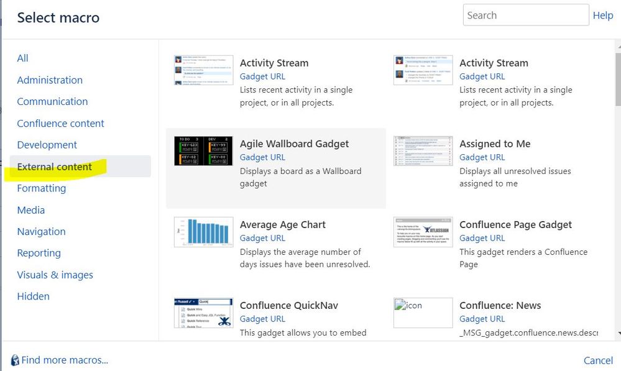Click the first Activity Stream thumbnail
Image resolution: width=621 pixels, height=371 pixels.
tap(203, 70)
